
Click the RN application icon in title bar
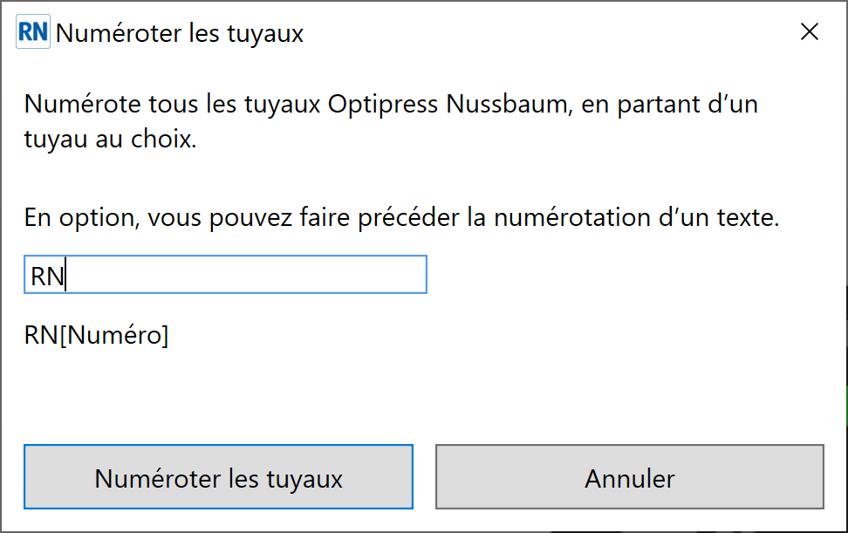point(33,32)
